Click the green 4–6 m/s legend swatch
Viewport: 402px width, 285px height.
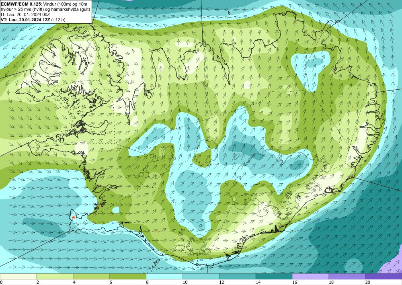pyautogui.click(x=91, y=277)
